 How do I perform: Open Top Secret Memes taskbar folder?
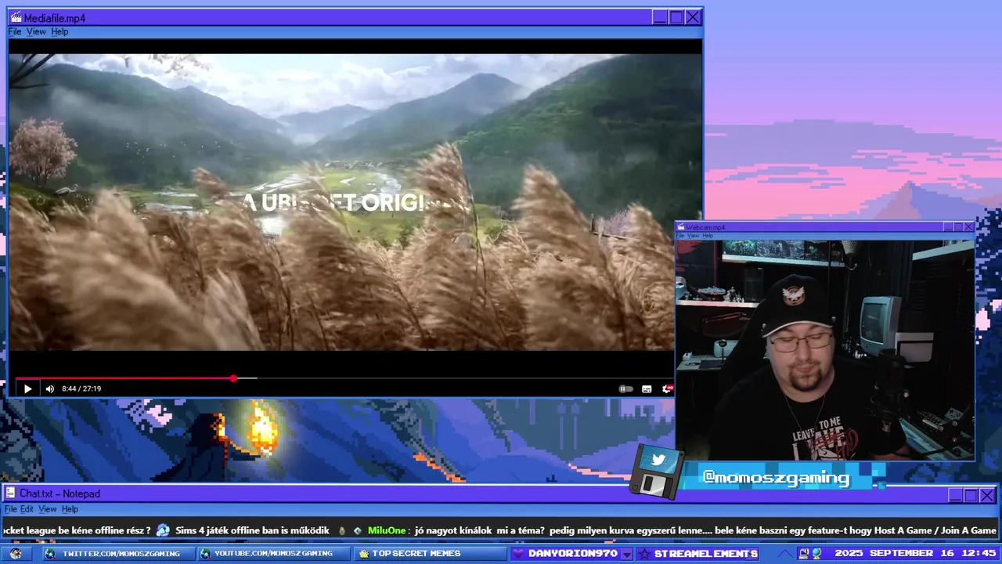point(430,554)
